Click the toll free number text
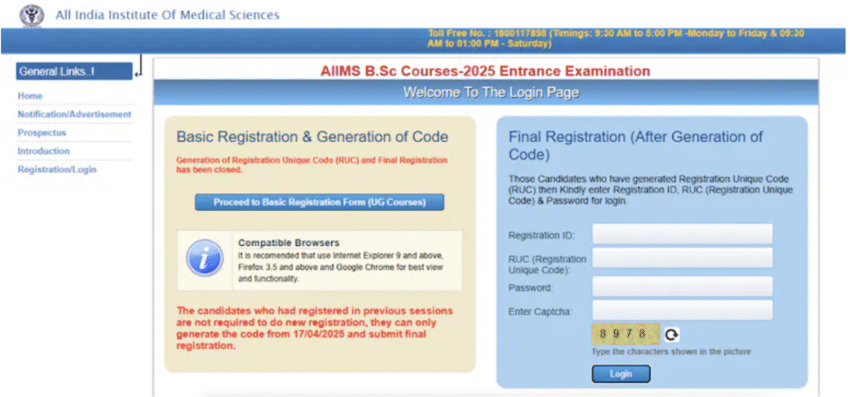 pyautogui.click(x=617, y=38)
